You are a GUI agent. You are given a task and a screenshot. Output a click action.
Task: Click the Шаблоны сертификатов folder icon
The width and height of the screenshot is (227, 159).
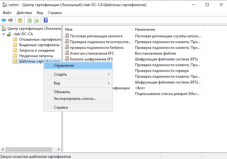(x=15, y=61)
